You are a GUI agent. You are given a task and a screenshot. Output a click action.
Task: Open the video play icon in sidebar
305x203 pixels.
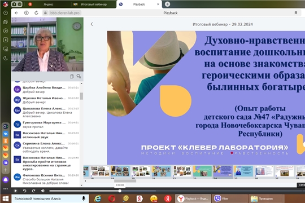click(6, 31)
